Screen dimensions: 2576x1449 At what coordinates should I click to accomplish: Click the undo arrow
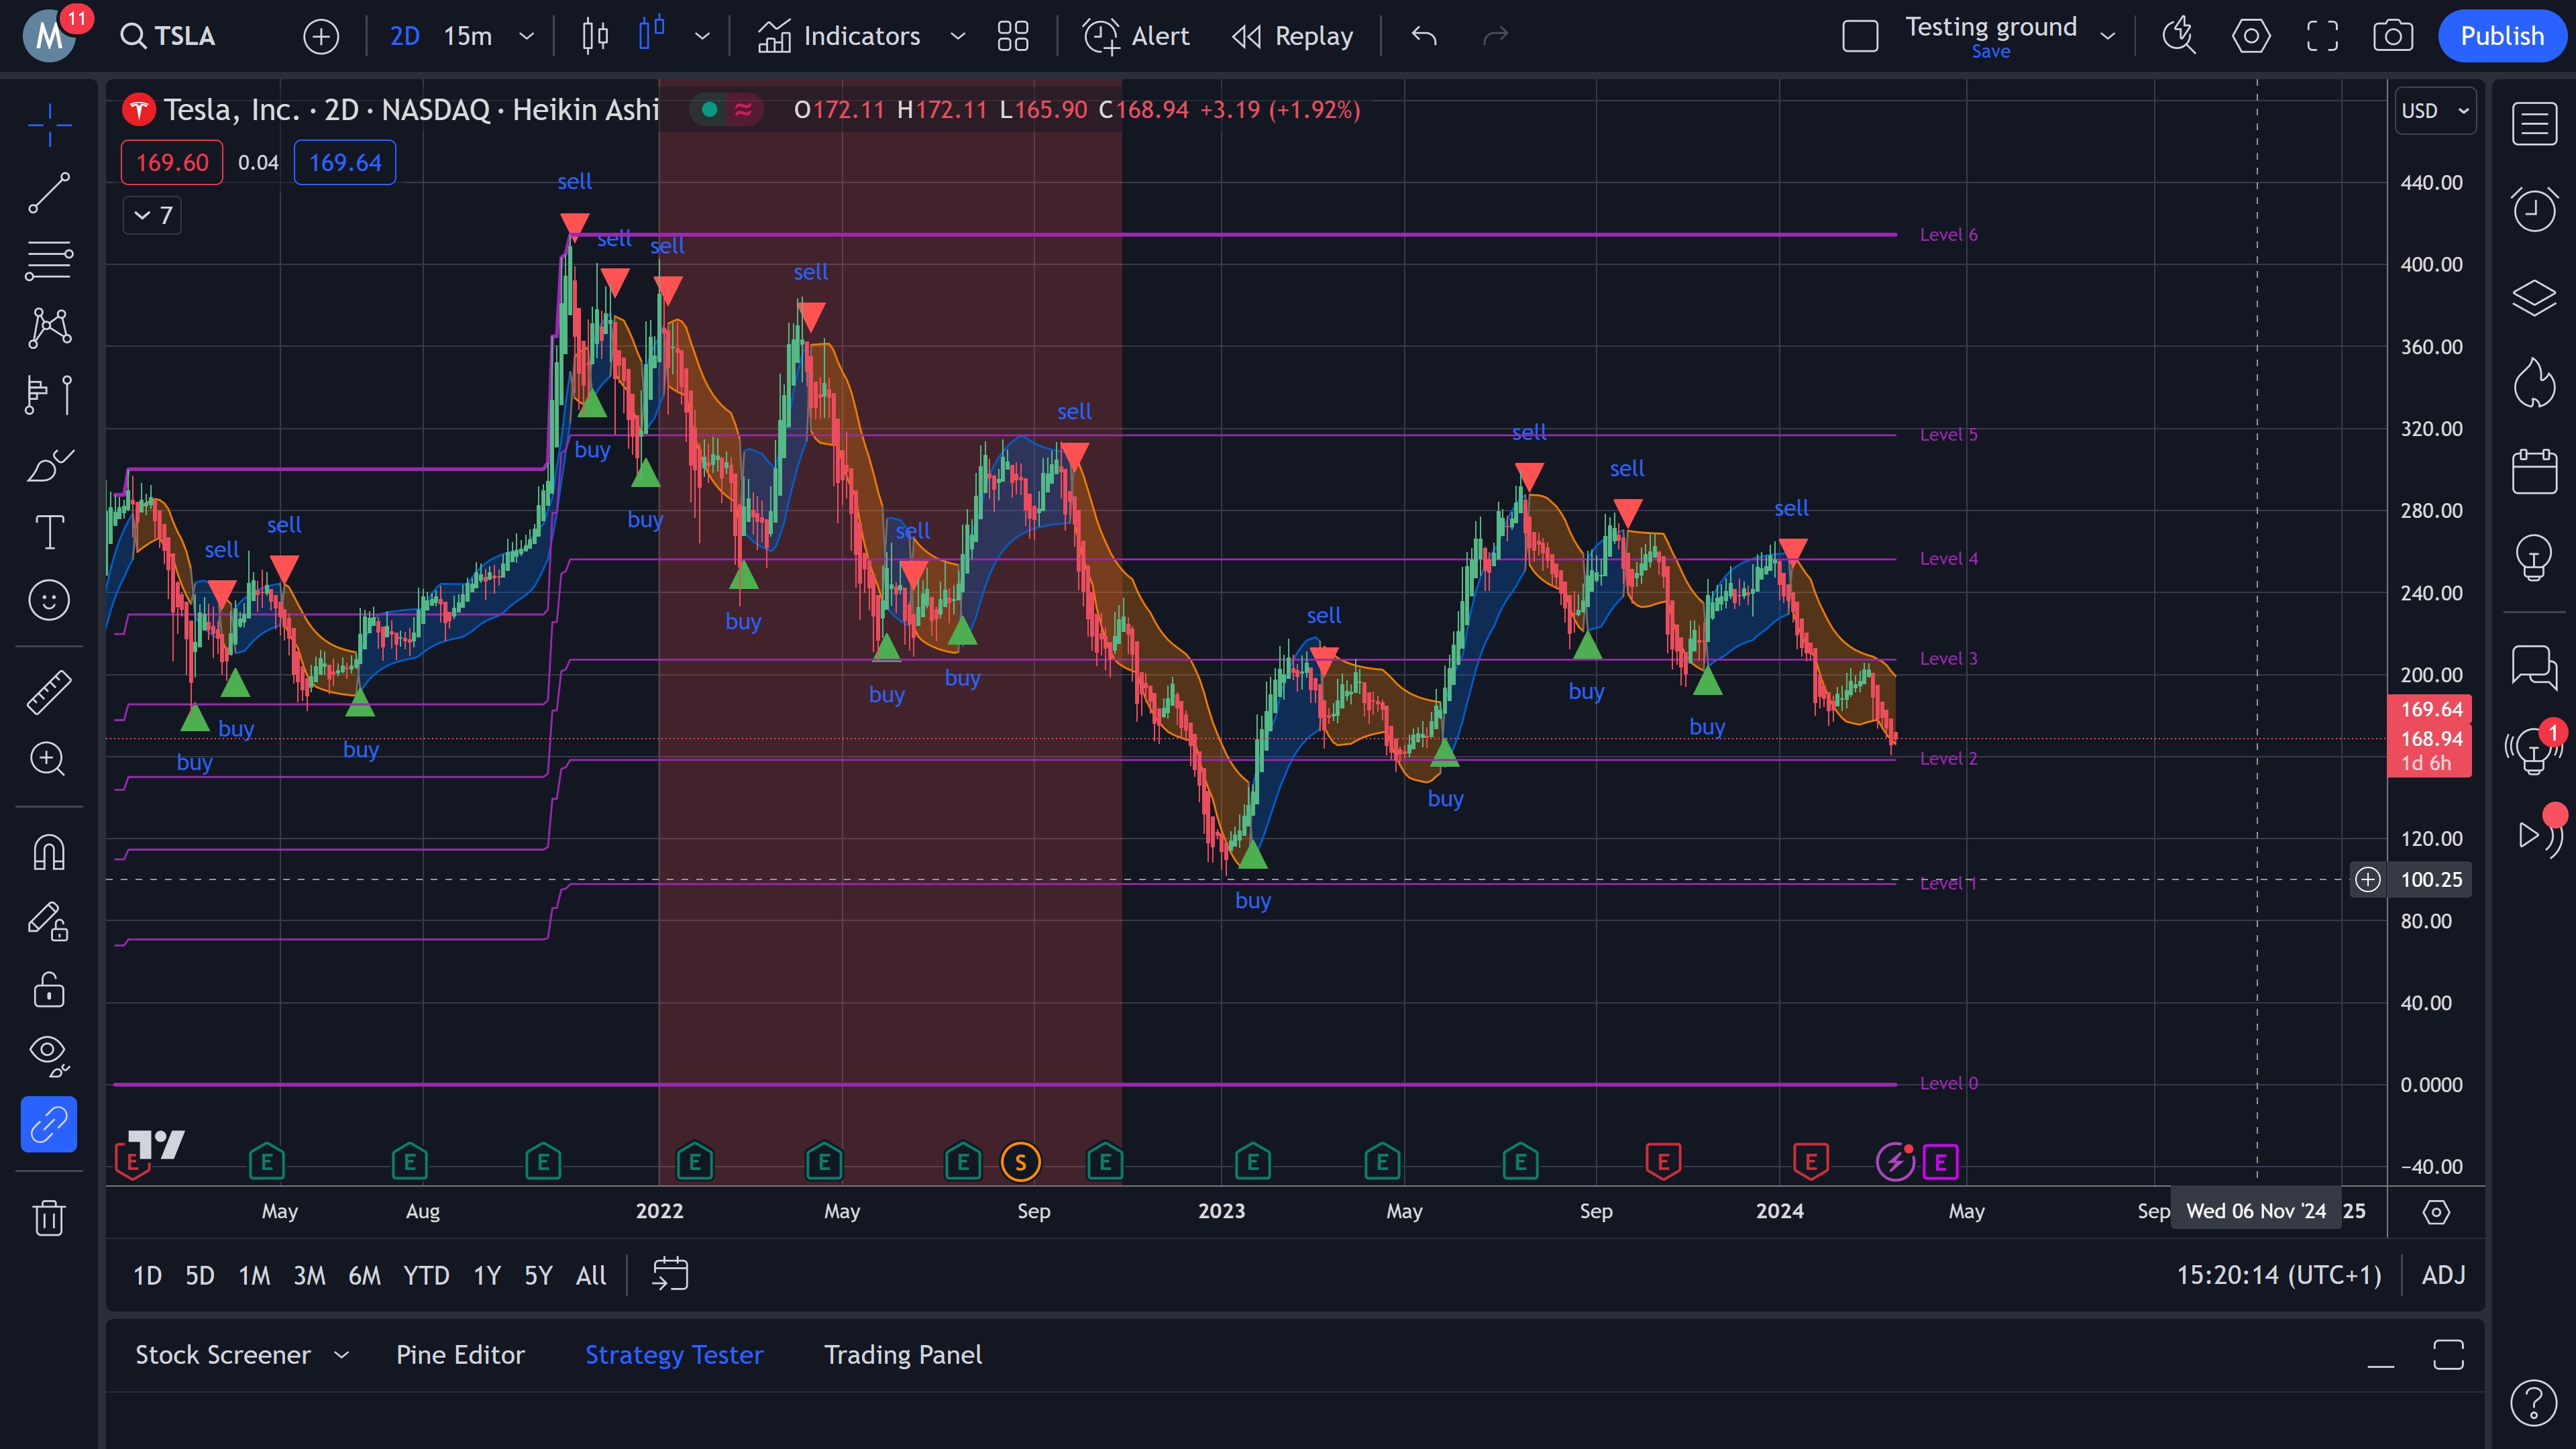(1424, 37)
